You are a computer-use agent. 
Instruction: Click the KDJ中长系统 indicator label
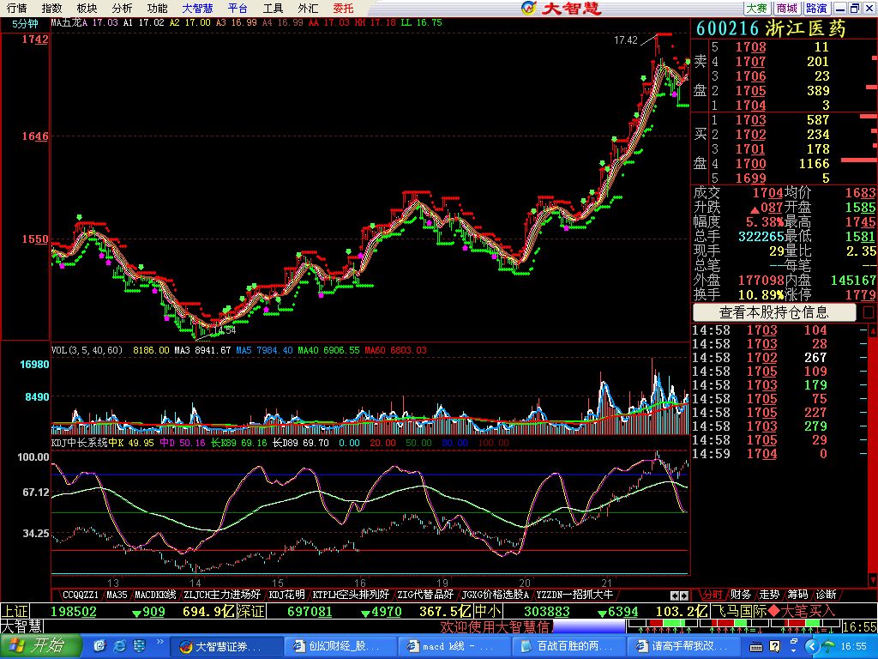click(80, 443)
